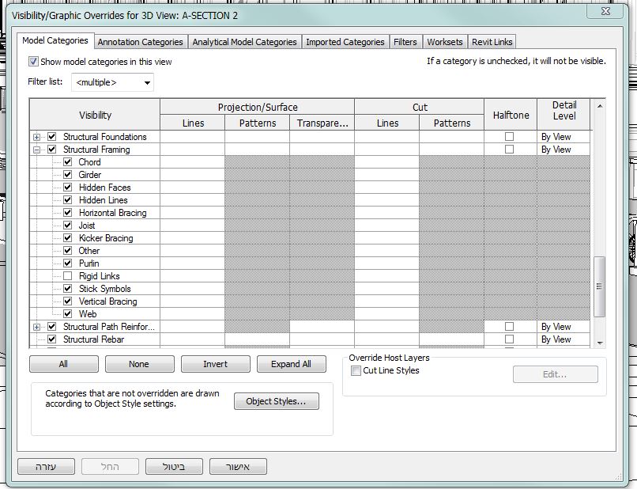Click cut Lines cell for Joist
The image size is (637, 489).
click(386, 225)
